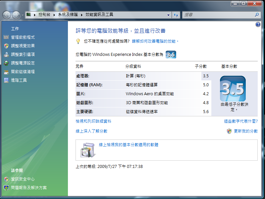Click the processor subscore 3.5

(x=206, y=76)
